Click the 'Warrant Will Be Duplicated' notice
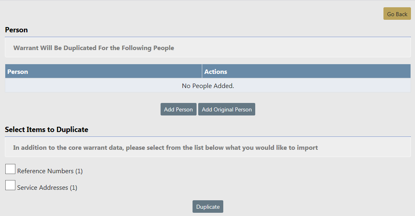This screenshot has height=216, width=415. [93, 48]
